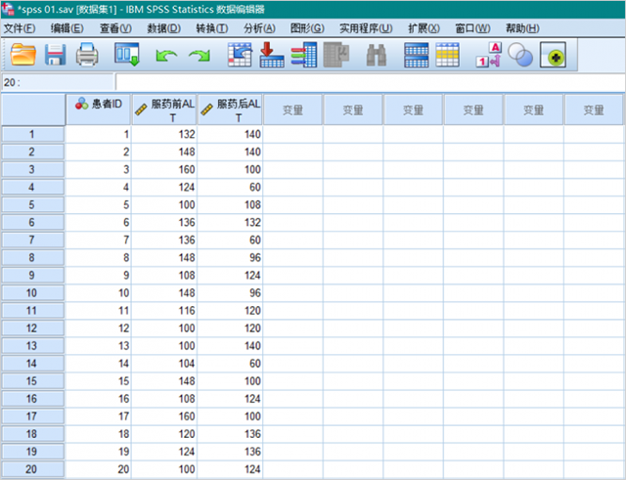
Task: Click the last 变量 column header on right
Action: (594, 109)
